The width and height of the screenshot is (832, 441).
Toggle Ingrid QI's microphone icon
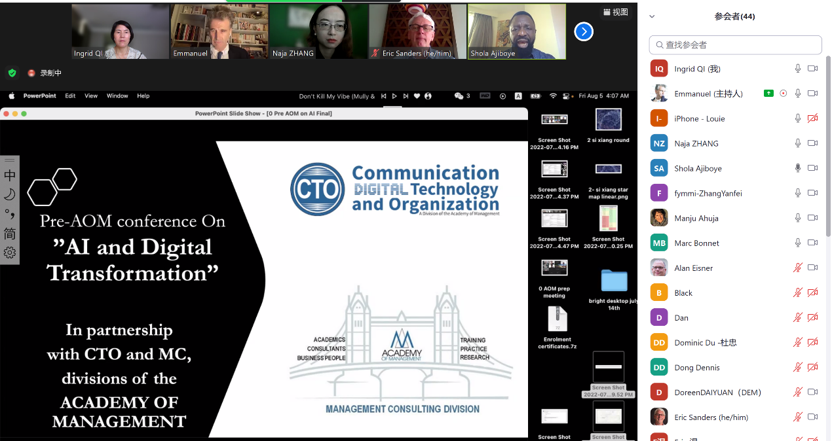tap(798, 69)
